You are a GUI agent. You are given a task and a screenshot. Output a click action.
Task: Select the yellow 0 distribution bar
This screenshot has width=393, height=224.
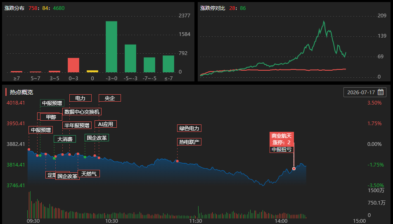coord(92,71)
